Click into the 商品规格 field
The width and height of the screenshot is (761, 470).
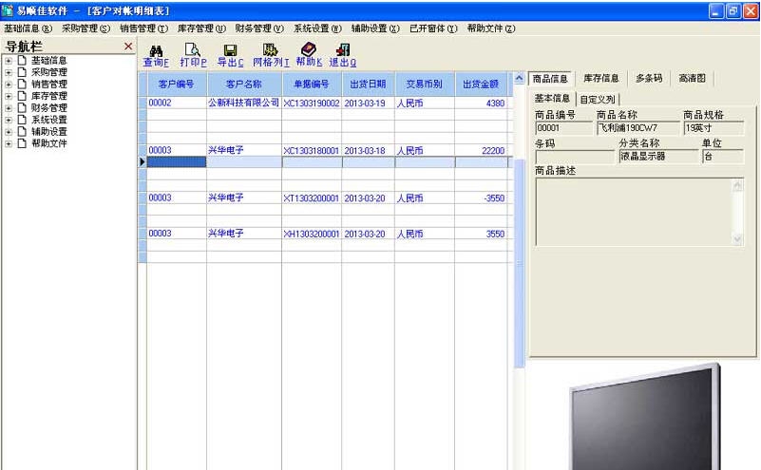pos(713,128)
